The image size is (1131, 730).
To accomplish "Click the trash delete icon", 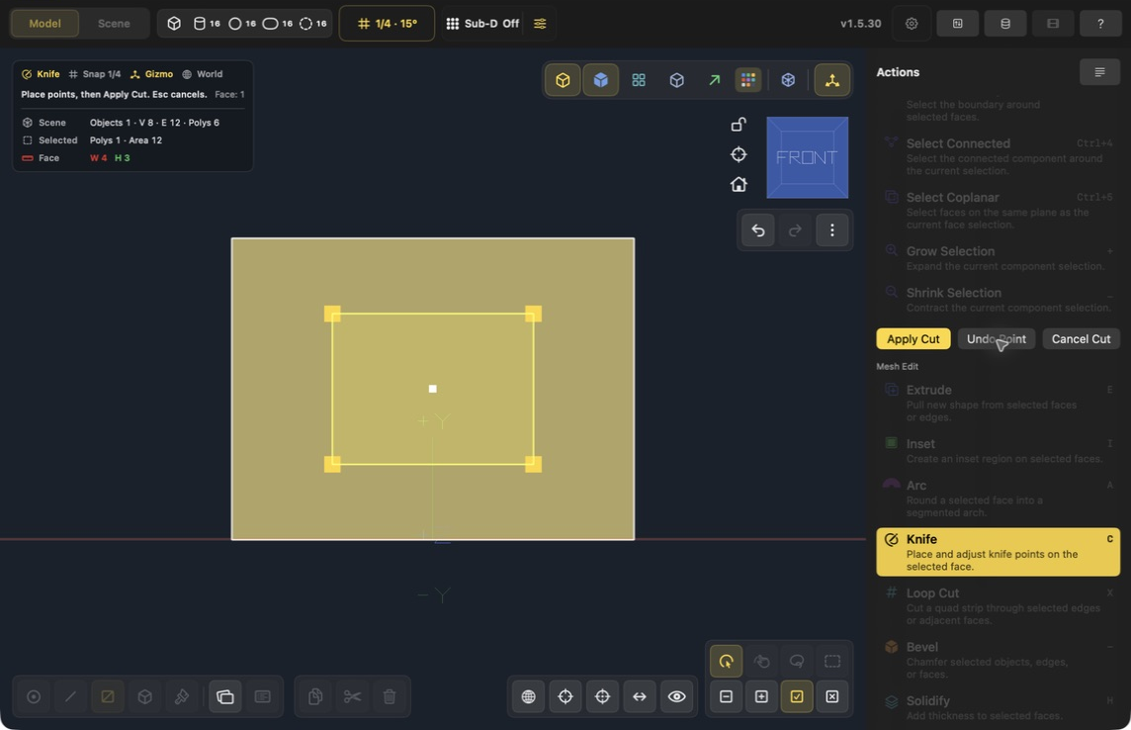I will coord(390,696).
